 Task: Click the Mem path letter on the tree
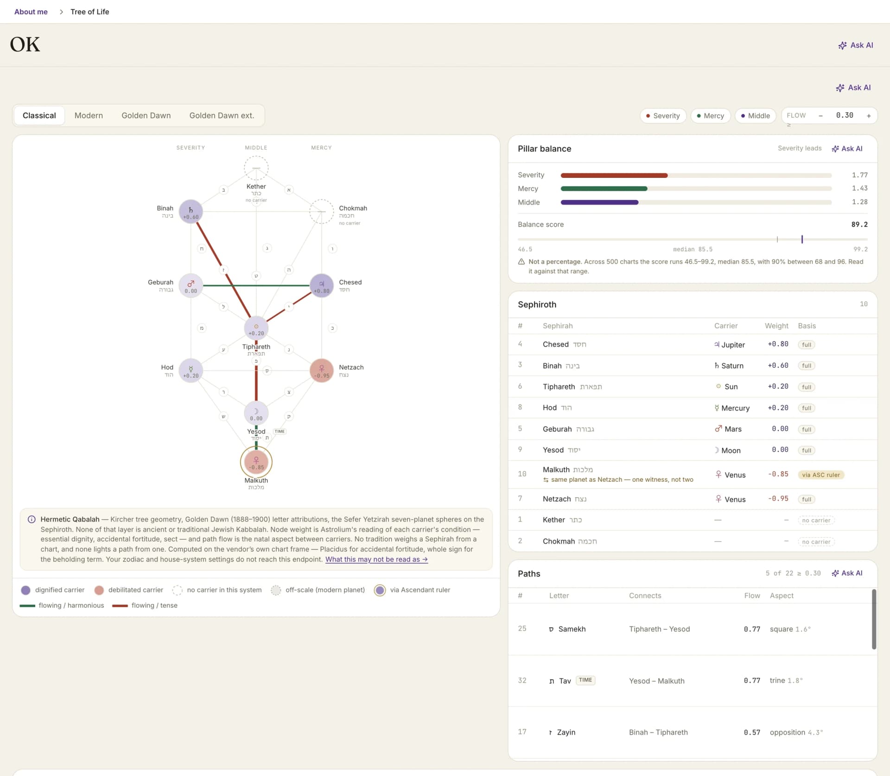(202, 328)
